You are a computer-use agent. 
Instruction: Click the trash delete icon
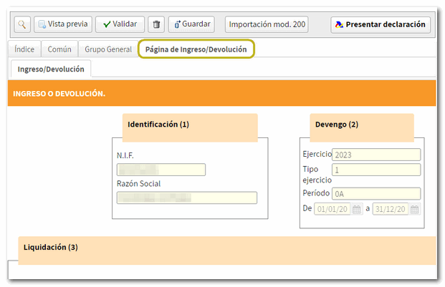click(157, 24)
